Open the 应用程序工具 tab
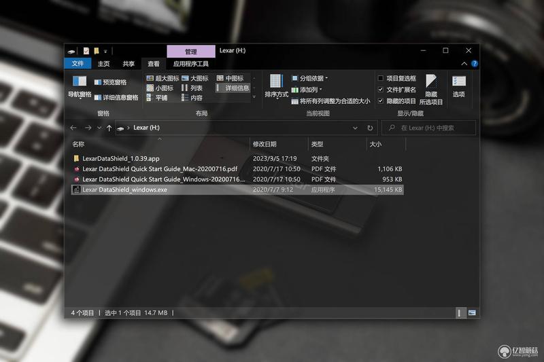The image size is (544, 362). (191, 64)
